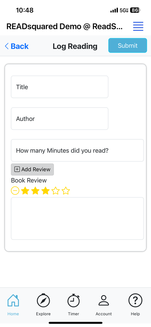Image resolution: width=151 pixels, height=327 pixels.
Task: Tap the Home house icon
Action: pyautogui.click(x=13, y=300)
